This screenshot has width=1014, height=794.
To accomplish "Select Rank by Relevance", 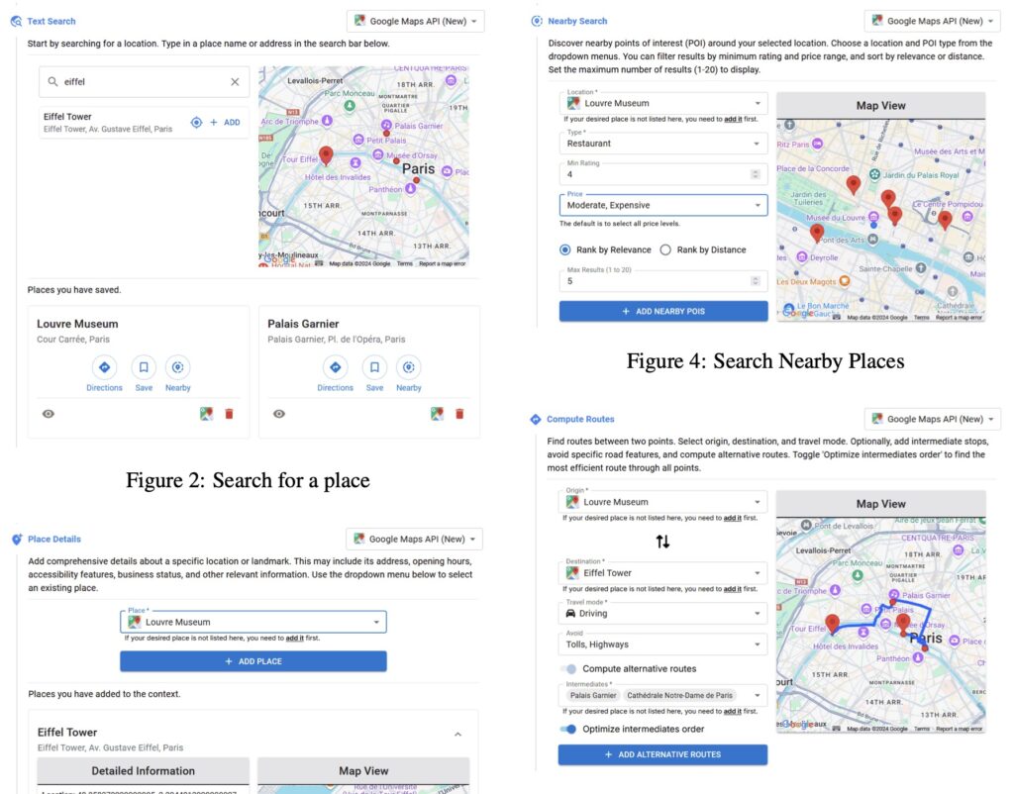I will click(x=565, y=249).
